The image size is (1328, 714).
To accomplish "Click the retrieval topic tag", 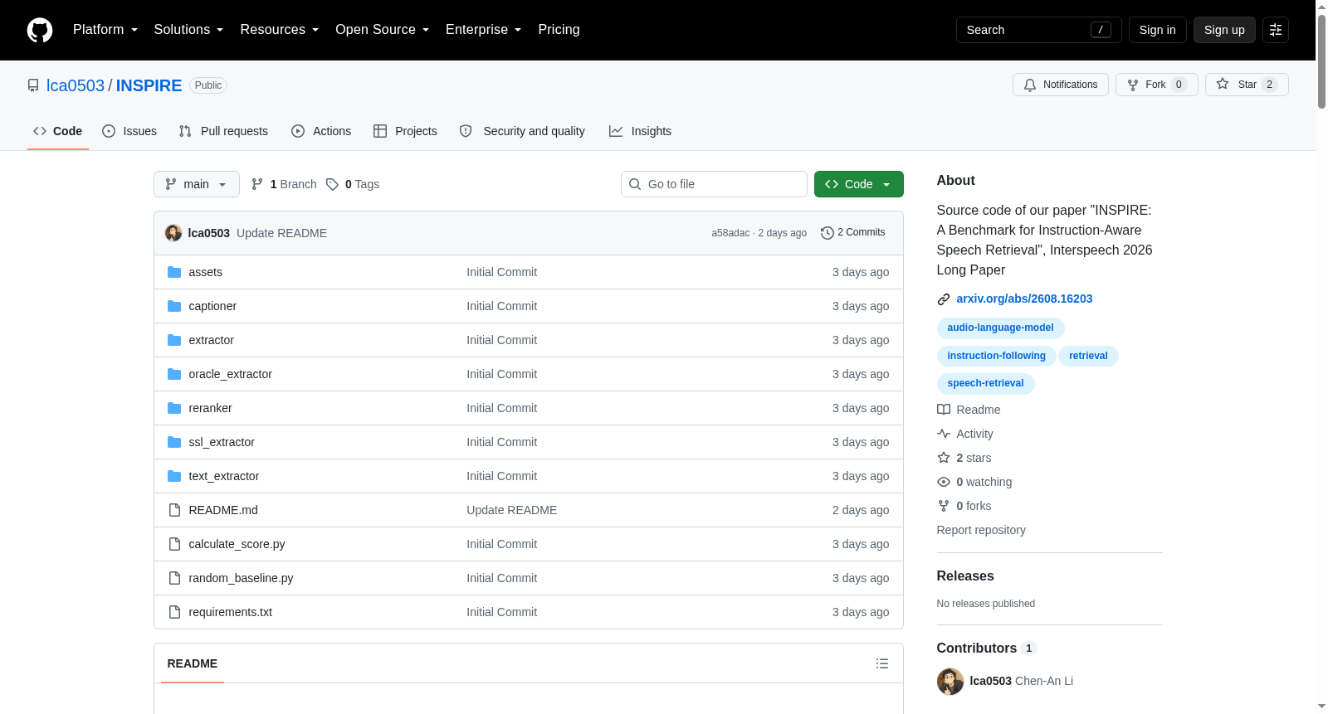I will (1088, 357).
